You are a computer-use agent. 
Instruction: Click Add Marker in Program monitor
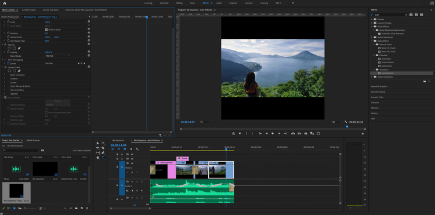(x=240, y=133)
